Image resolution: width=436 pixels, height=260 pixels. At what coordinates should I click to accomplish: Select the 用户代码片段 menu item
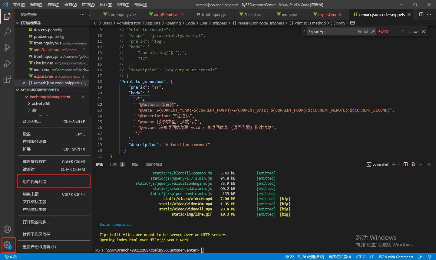(x=53, y=181)
